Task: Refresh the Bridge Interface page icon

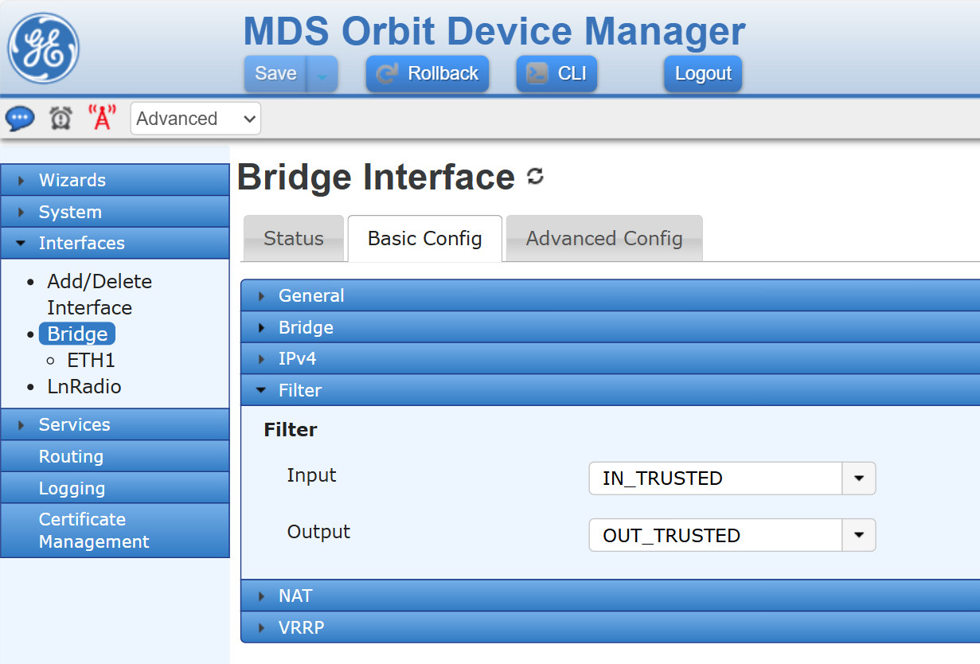Action: click(x=536, y=177)
